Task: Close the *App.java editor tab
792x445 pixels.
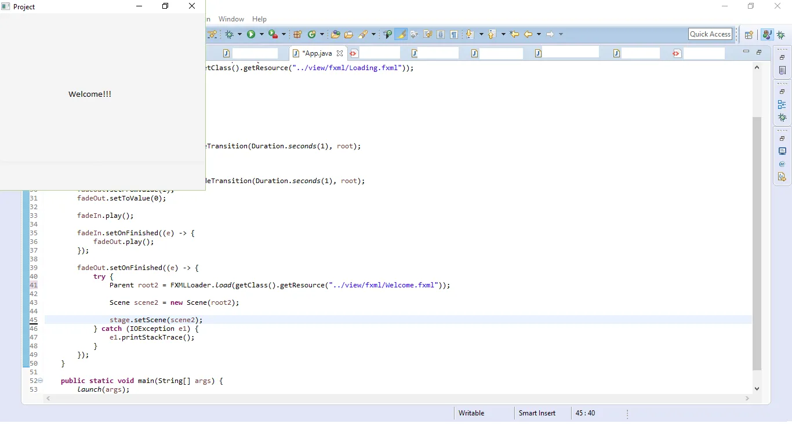Action: click(x=340, y=53)
